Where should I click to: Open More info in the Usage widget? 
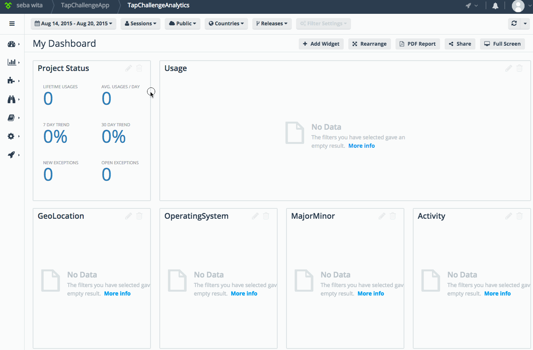click(361, 145)
